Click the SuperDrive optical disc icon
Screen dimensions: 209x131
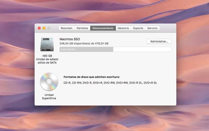49,82
